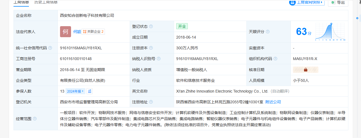Click the question mark next to 组织机构代码
Screen dimensions: 361x138
tap(275, 59)
